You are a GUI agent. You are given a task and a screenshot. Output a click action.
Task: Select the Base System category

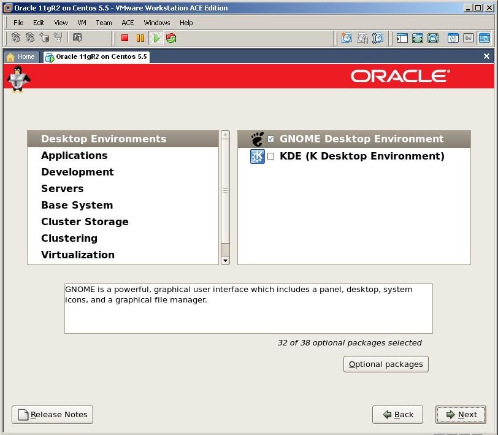[x=123, y=205]
